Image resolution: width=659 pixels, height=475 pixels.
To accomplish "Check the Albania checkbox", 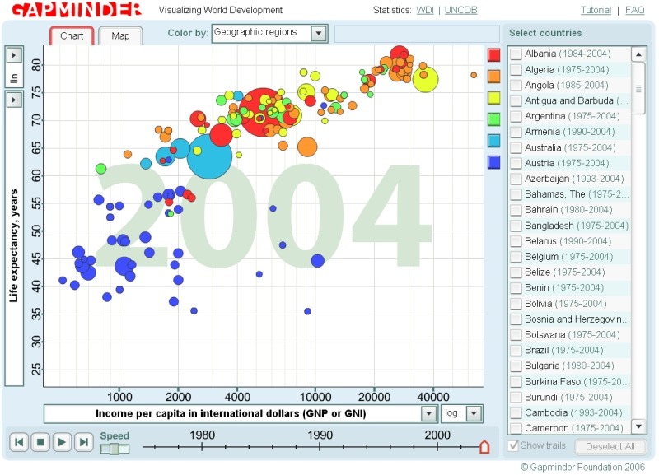I will point(516,54).
